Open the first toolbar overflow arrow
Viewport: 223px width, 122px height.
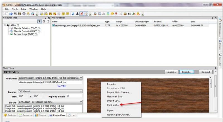point(37,15)
